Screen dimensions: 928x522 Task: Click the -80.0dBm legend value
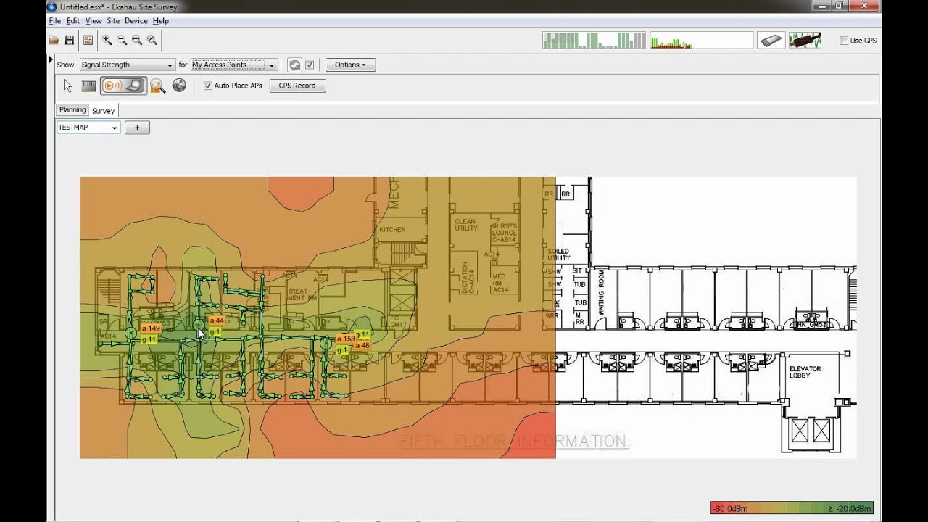[730, 508]
